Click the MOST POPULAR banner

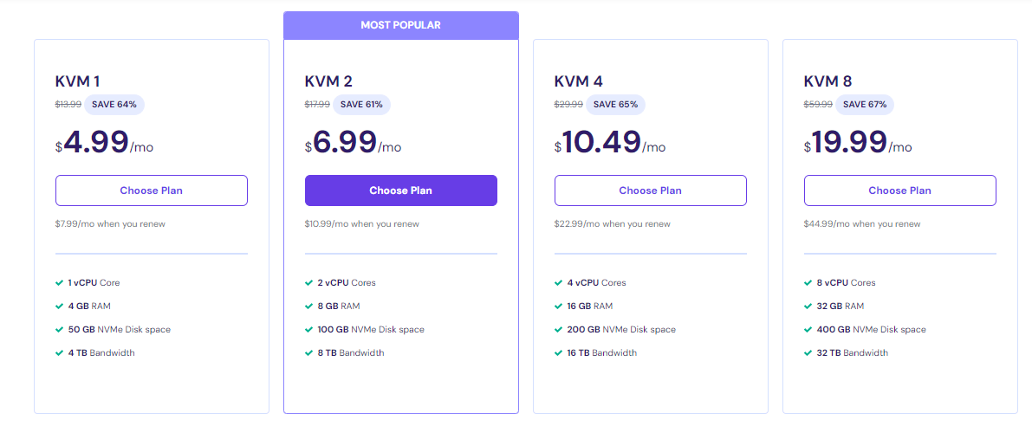(x=400, y=25)
